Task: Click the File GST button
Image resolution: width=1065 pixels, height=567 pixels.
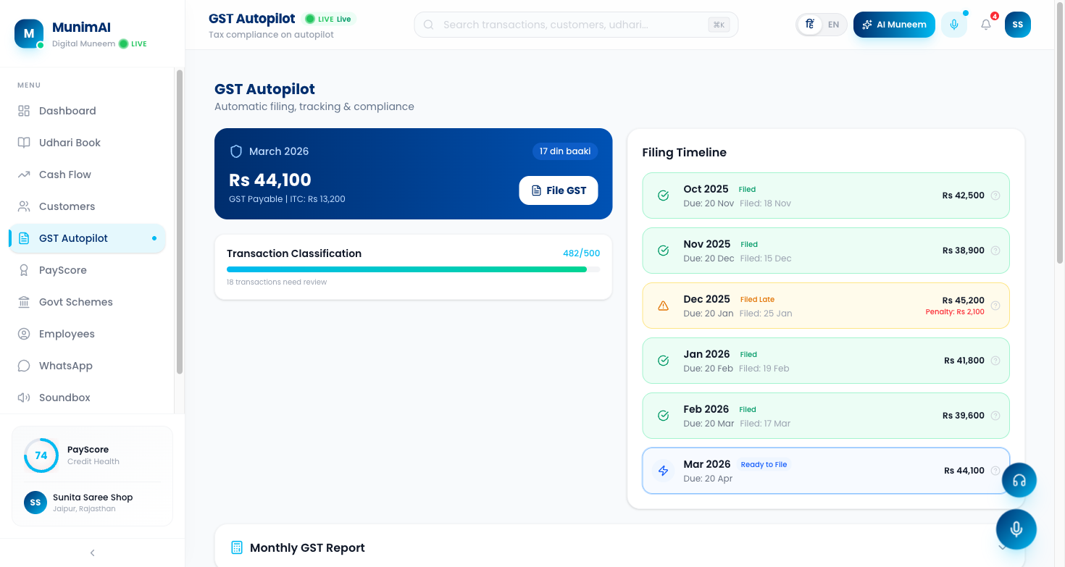Action: [x=559, y=190]
